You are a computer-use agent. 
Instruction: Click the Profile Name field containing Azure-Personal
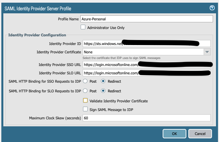[147, 19]
